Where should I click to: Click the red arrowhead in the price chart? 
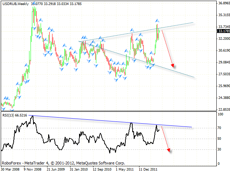click(x=173, y=66)
